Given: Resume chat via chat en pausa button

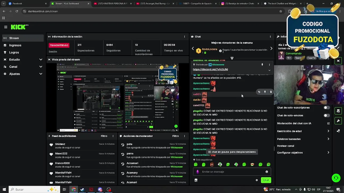Looking at the screenshot, I should (232, 152).
